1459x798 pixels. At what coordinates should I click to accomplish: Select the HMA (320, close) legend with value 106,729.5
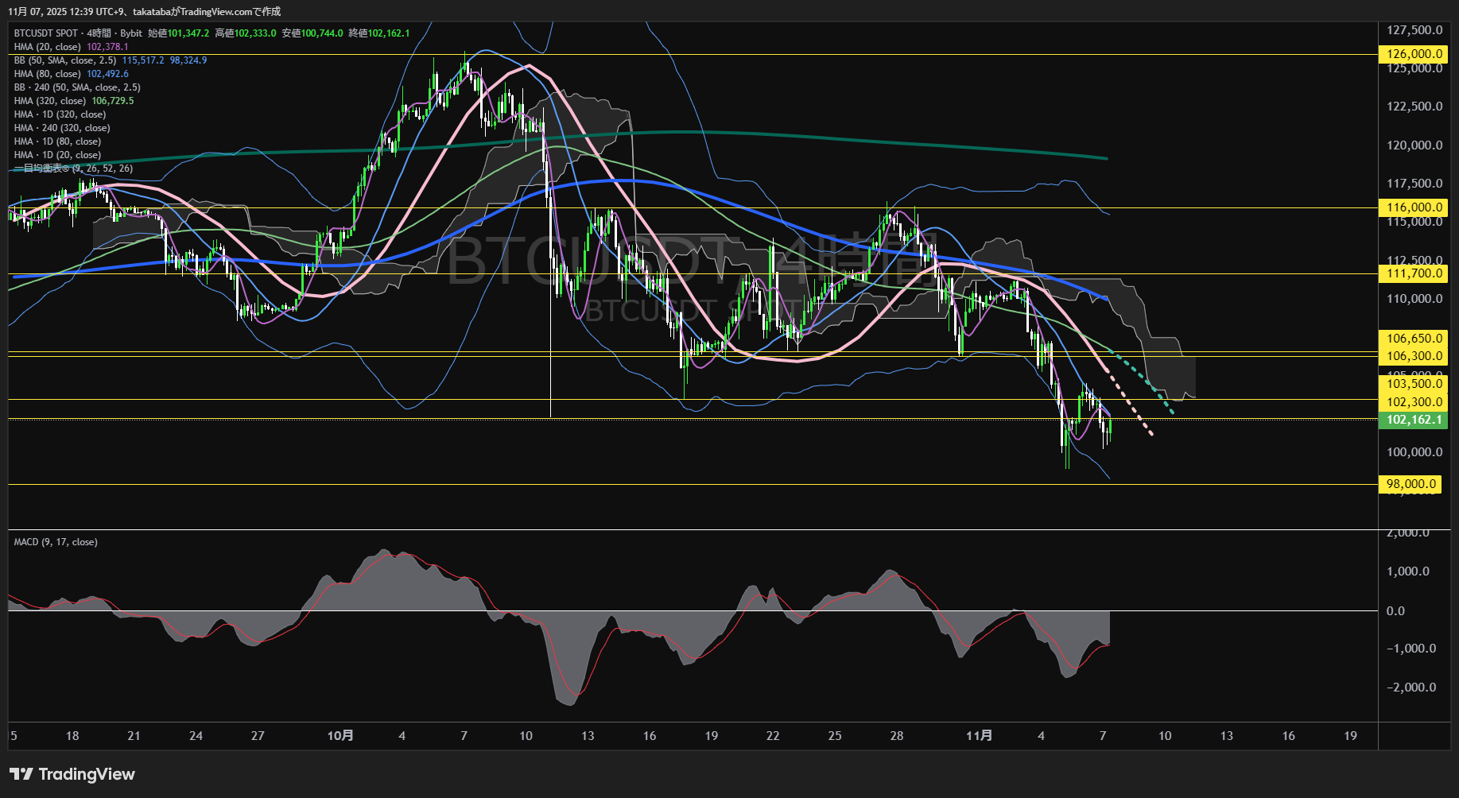pos(50,101)
